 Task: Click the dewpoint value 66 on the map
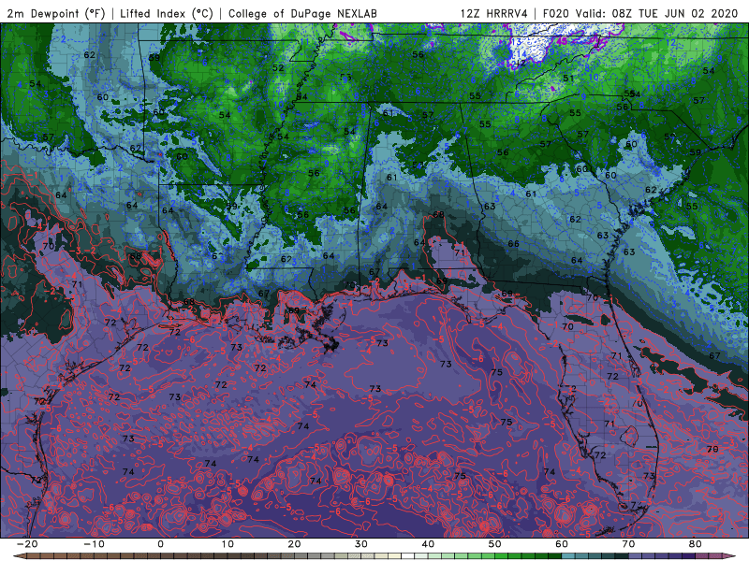point(513,243)
